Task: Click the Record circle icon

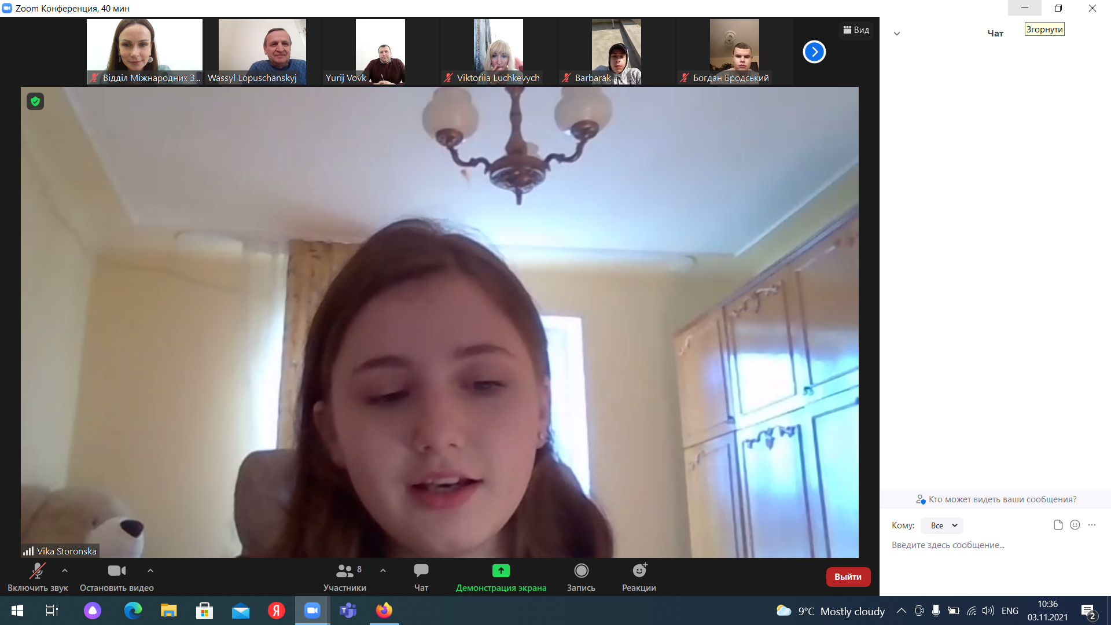Action: [x=581, y=571]
